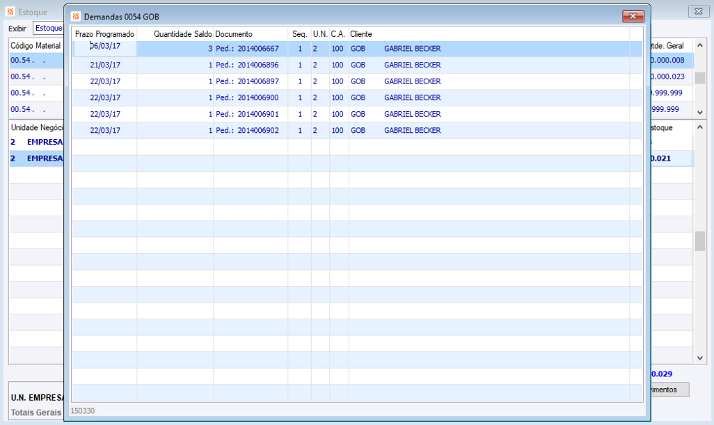
Task: Click quantity 3 in first row
Action: 210,49
